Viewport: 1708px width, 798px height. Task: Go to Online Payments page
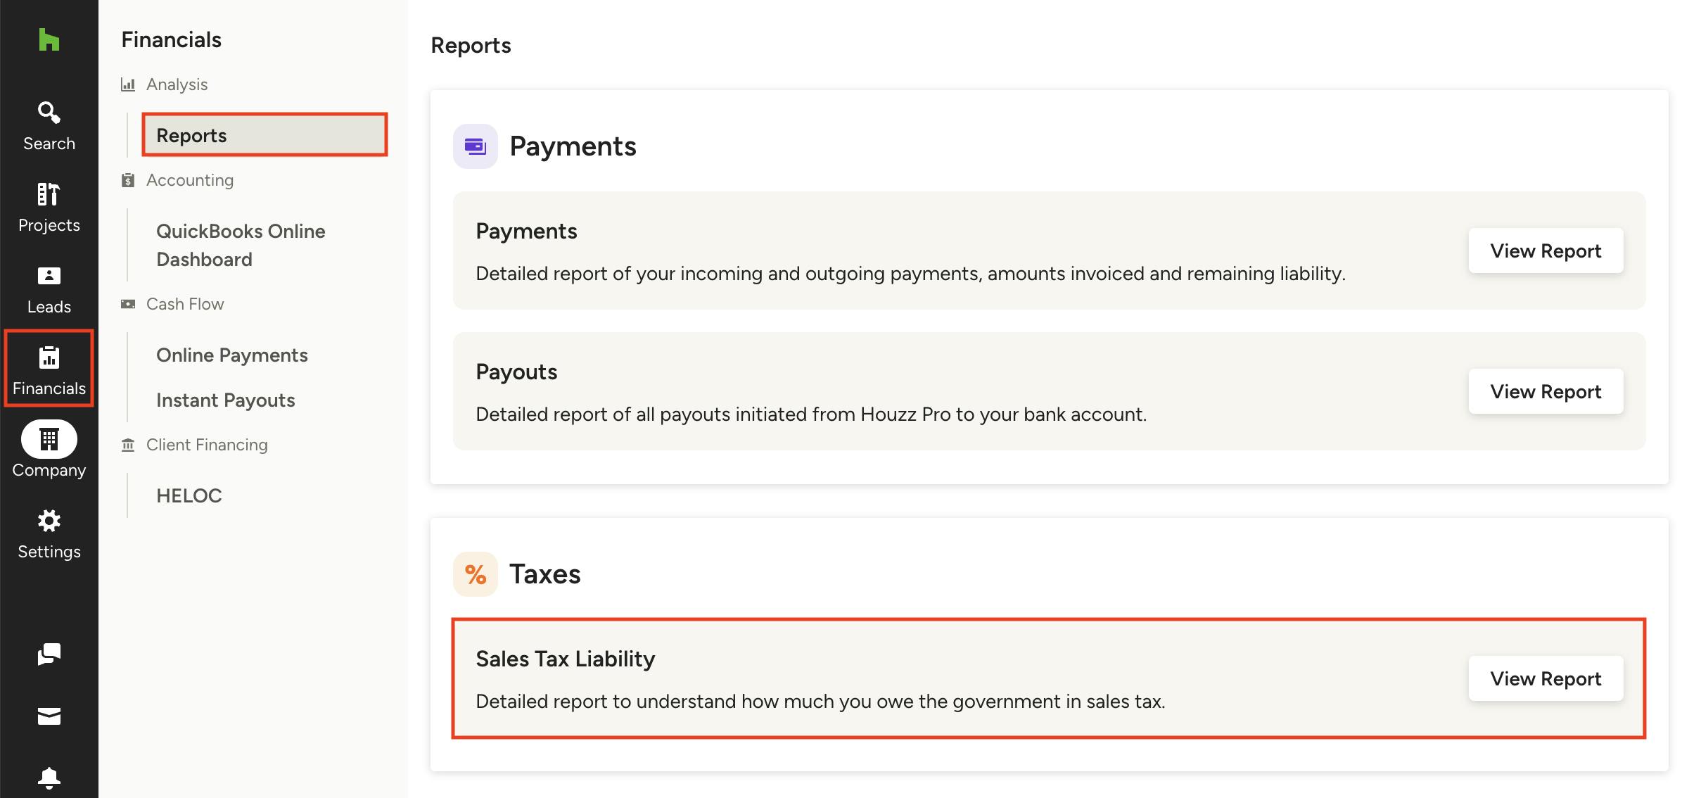point(231,355)
